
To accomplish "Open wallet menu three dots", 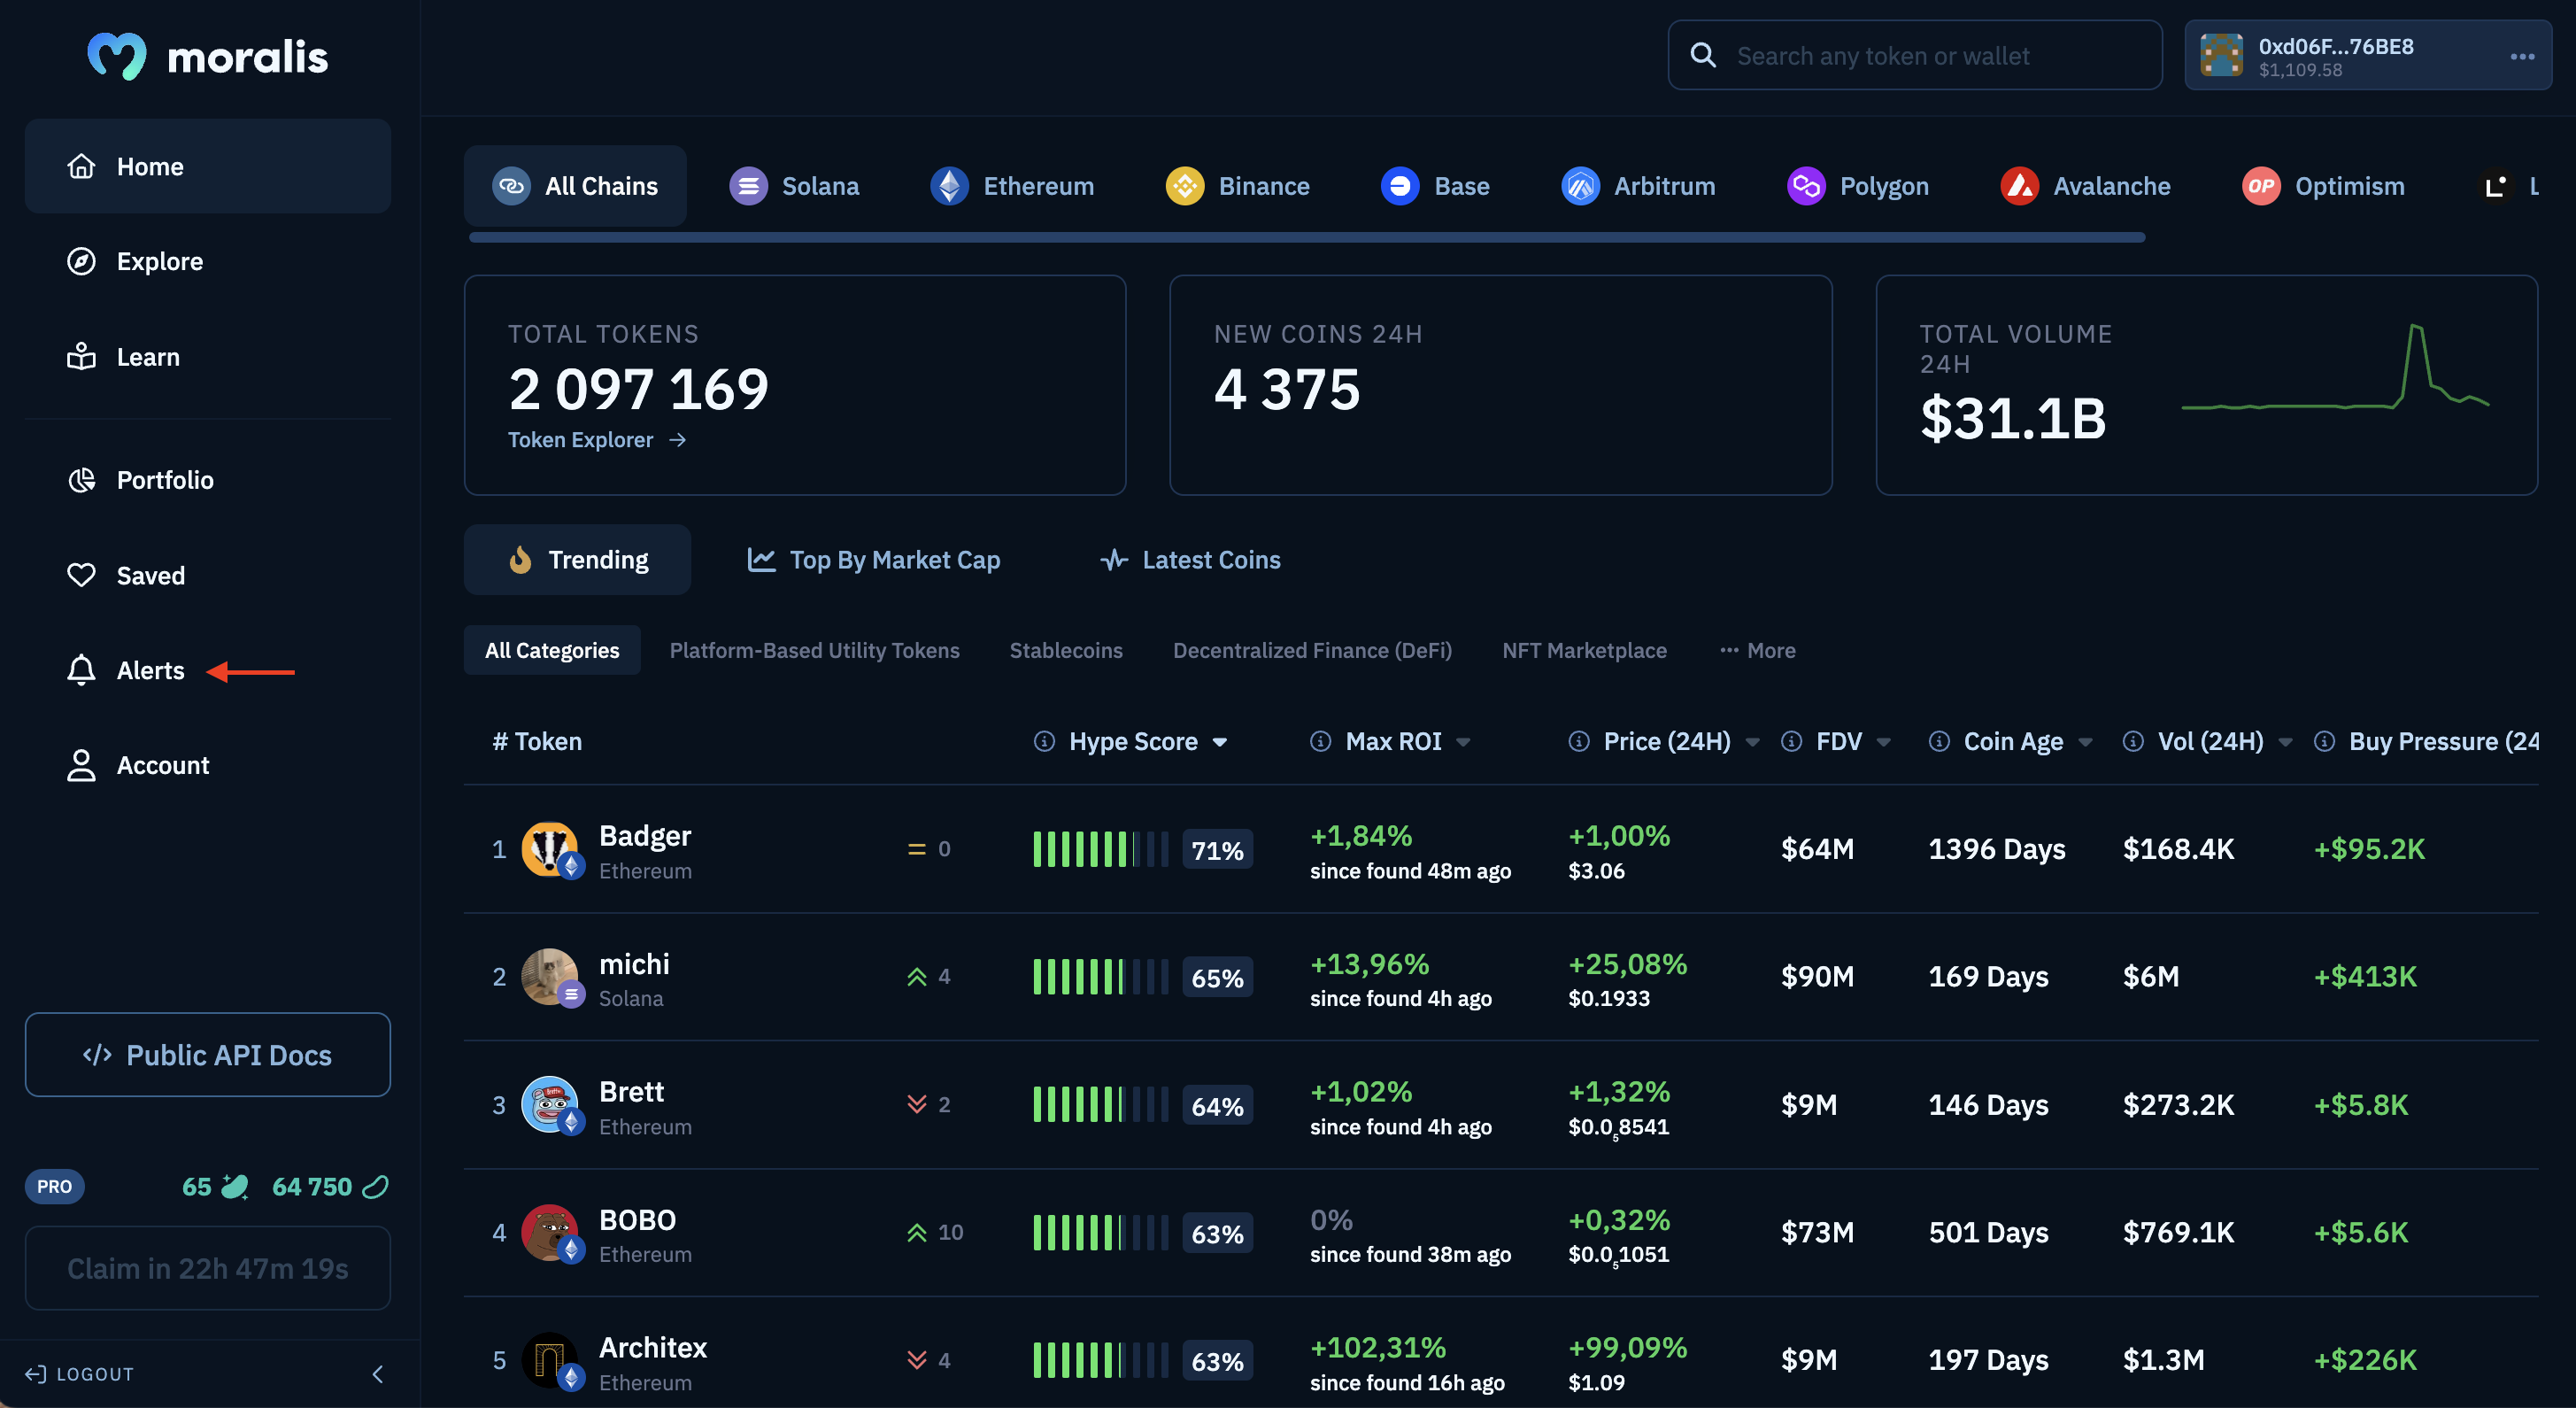I will point(2522,56).
